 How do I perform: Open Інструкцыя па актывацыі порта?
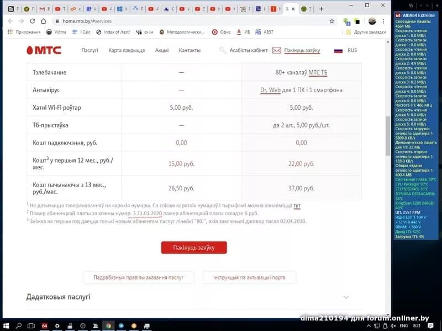pyautogui.click(x=249, y=277)
